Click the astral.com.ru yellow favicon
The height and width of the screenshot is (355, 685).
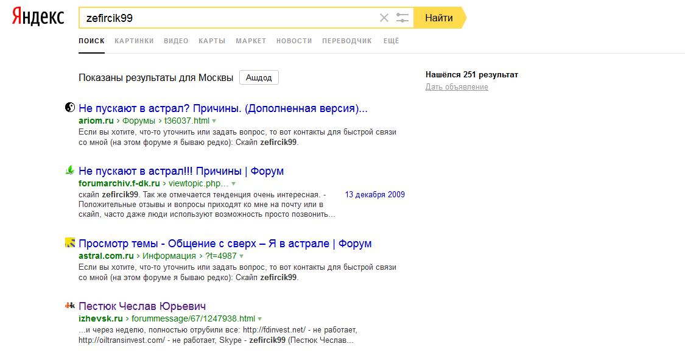pos(70,243)
